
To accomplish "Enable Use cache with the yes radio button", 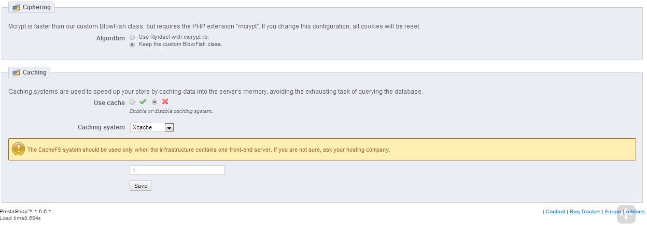I will click(x=132, y=102).
